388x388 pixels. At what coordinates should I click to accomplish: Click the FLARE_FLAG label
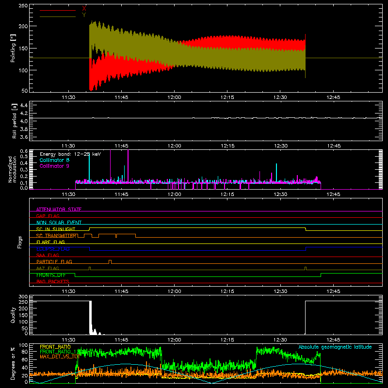pyautogui.click(x=50, y=242)
